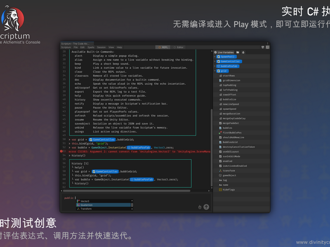Click the tag string icon
Image resolution: width=330 pixels, height=247 pixels.
coord(220,180)
